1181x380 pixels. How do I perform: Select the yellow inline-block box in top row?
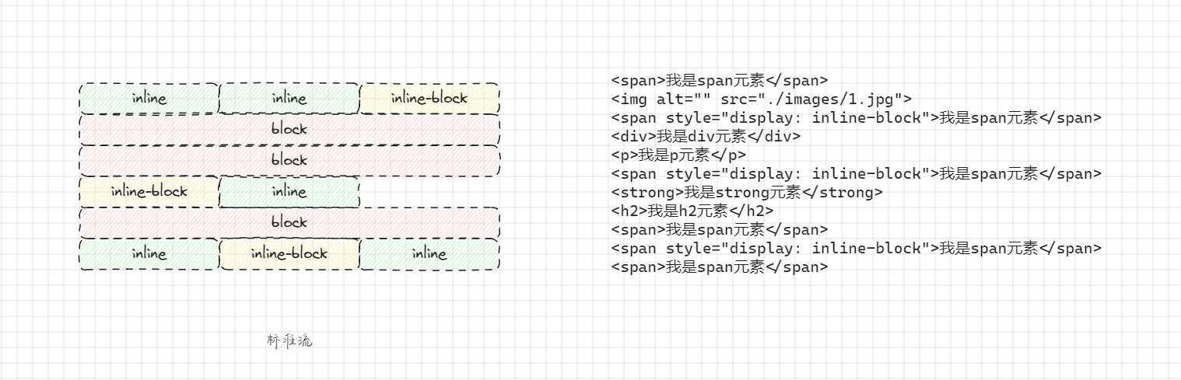(x=429, y=99)
